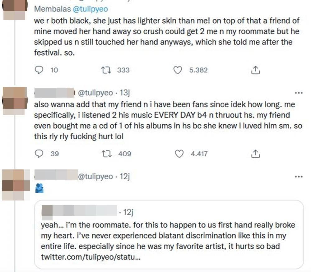Like the tweet with 5.382 likes
This screenshot has width=311, height=272.
coord(178,70)
